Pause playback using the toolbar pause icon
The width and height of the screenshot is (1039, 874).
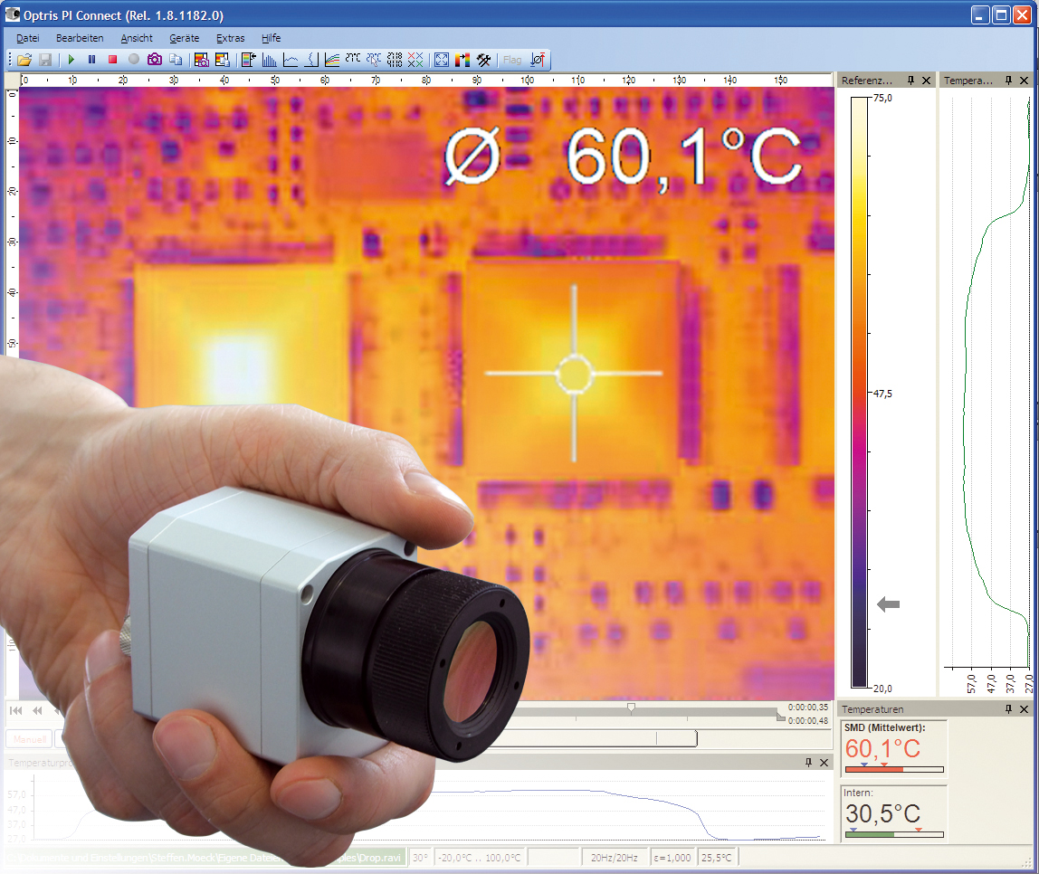pyautogui.click(x=91, y=60)
